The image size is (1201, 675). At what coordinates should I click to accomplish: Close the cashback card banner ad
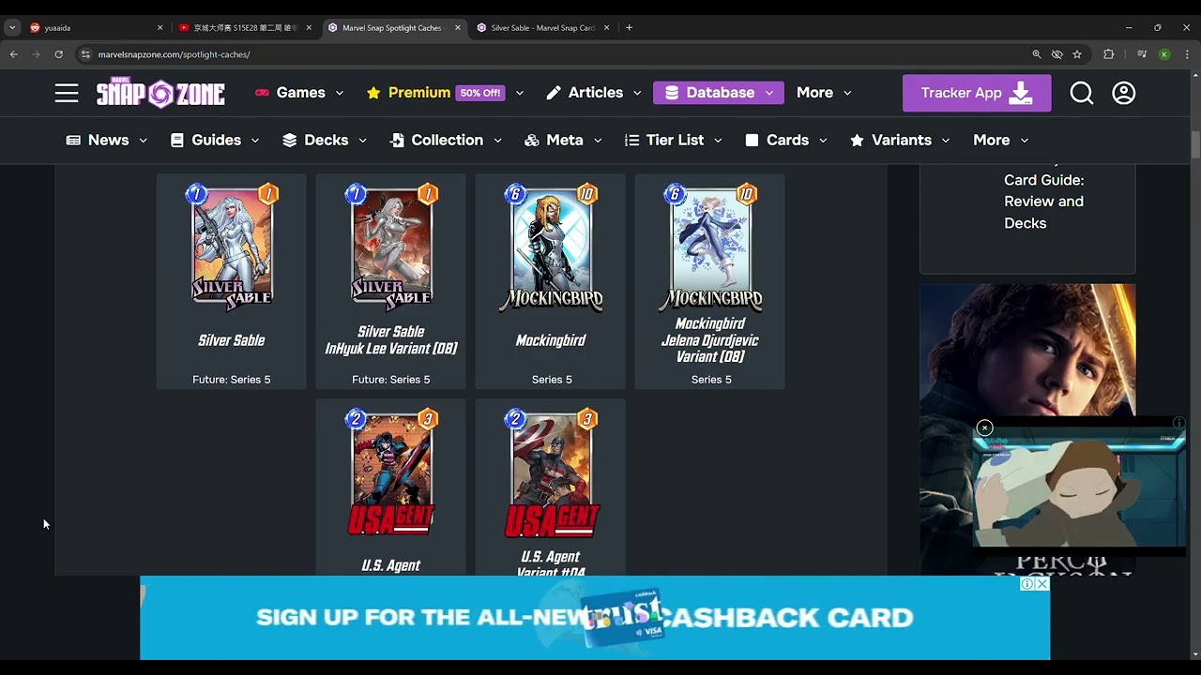coord(1041,584)
